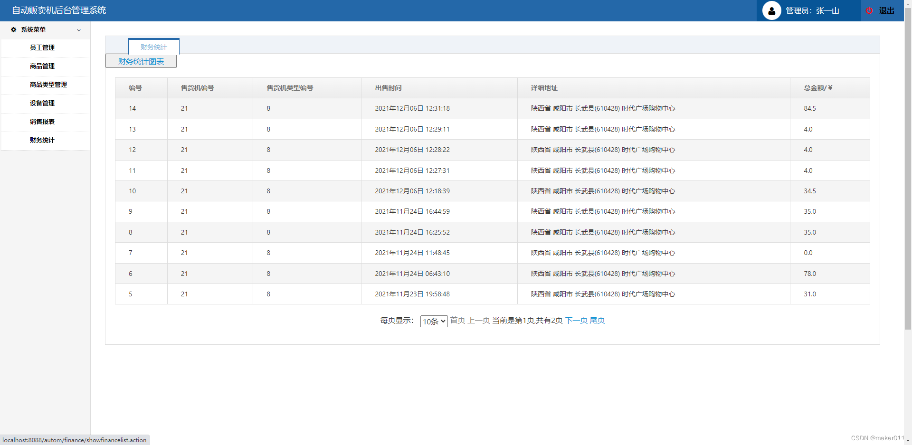Click the time 2021年12月06日 12:29:11

click(412, 129)
